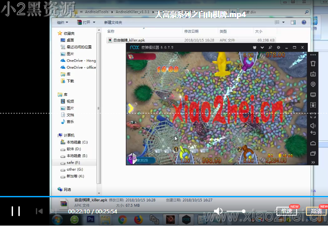
Task: Sort by the 大小 column header
Action: pyautogui.click(x=258, y=31)
